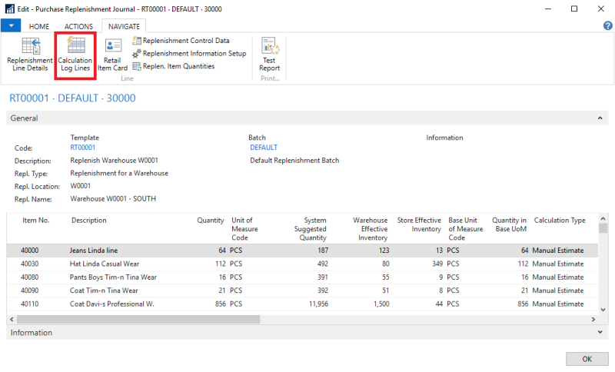Select item 40030 row
The width and height of the screenshot is (615, 372).
(302, 264)
